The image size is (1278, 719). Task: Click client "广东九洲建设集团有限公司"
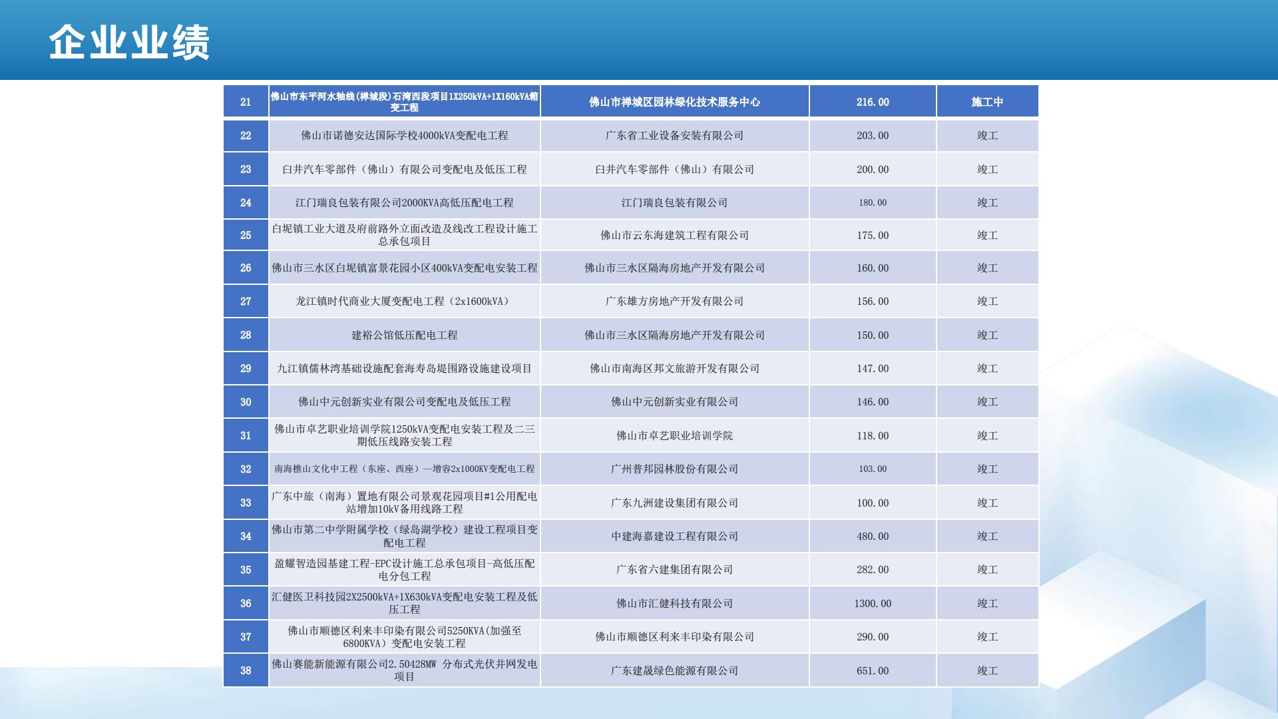(x=674, y=503)
